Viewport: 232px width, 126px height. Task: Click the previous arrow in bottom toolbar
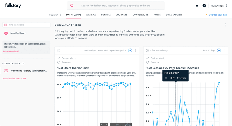(102, 125)
